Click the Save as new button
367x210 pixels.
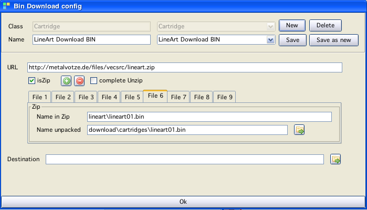coord(334,40)
